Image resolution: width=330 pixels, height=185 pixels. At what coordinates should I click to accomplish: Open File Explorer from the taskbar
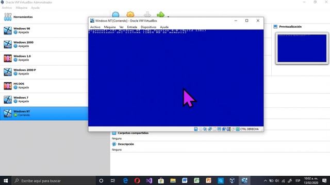(x=173, y=180)
